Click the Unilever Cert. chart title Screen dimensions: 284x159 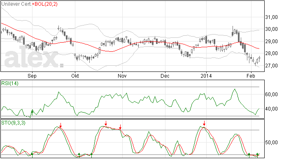coord(16,4)
